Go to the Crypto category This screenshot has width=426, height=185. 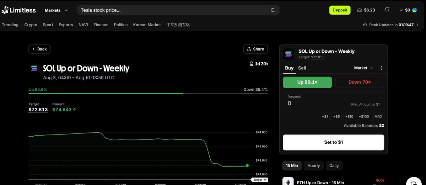pyautogui.click(x=31, y=25)
